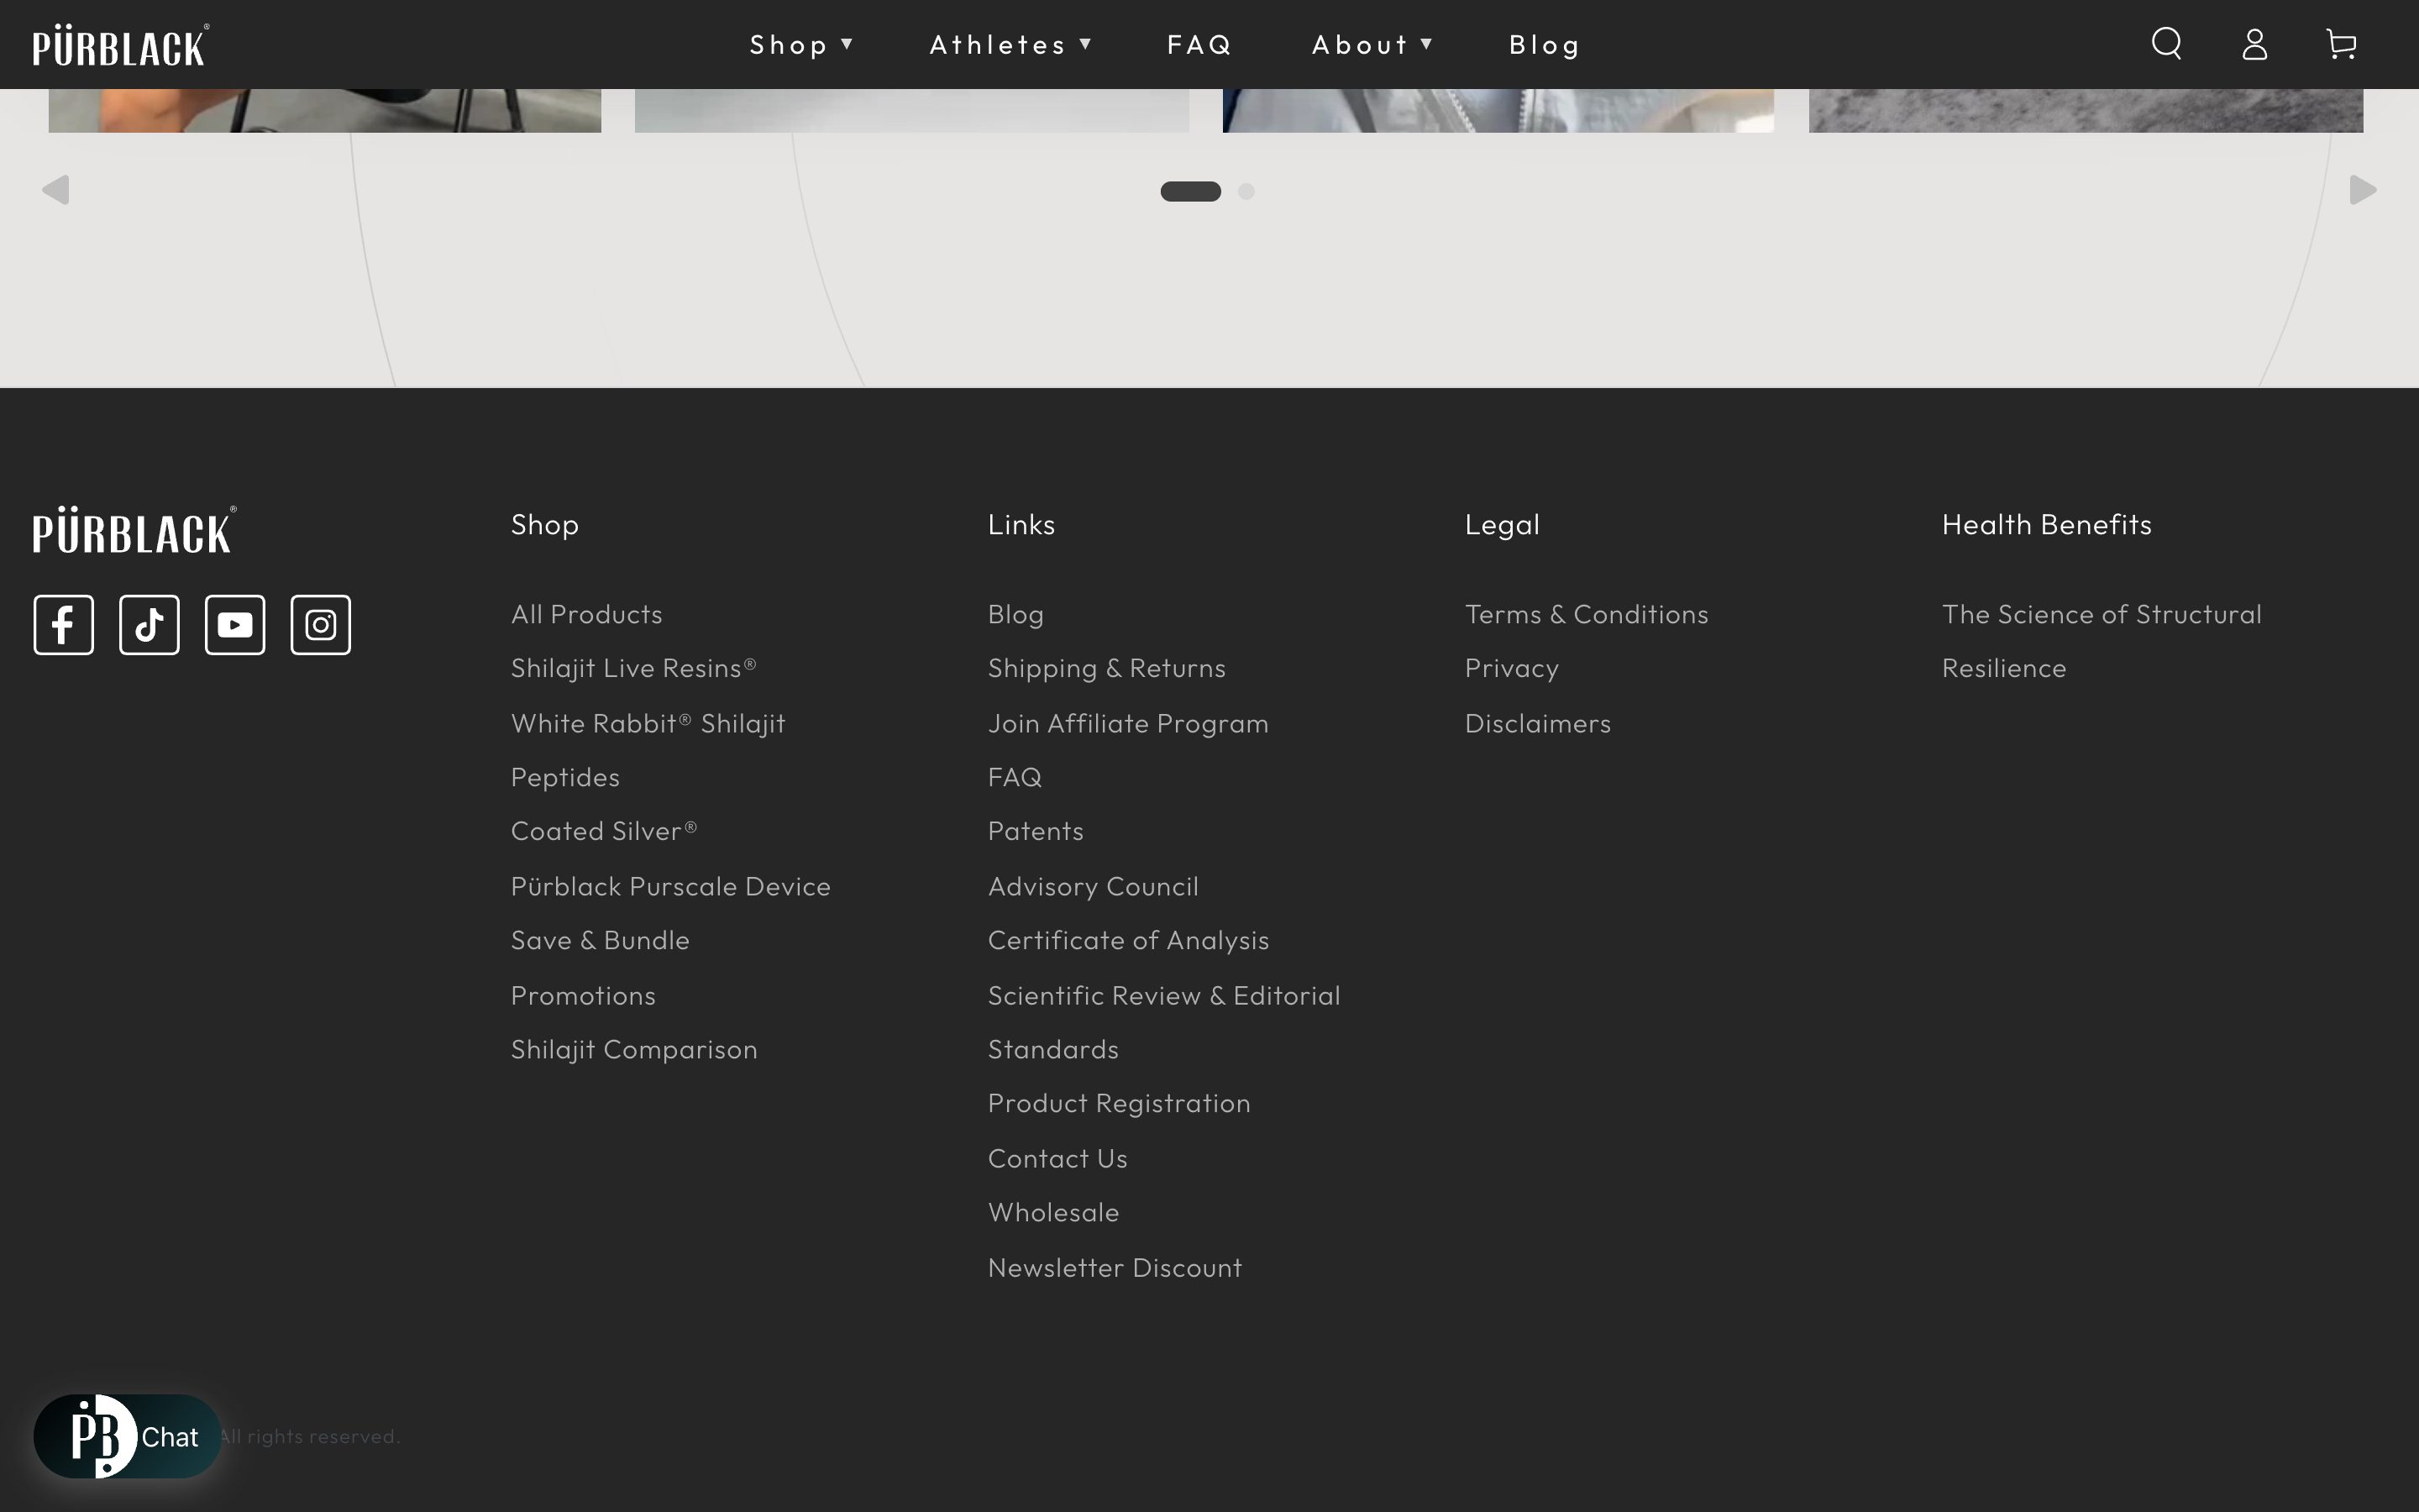Visit the Facebook page icon

(64, 625)
